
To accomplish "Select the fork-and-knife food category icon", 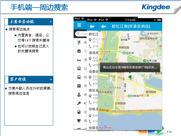I will 79,42.
